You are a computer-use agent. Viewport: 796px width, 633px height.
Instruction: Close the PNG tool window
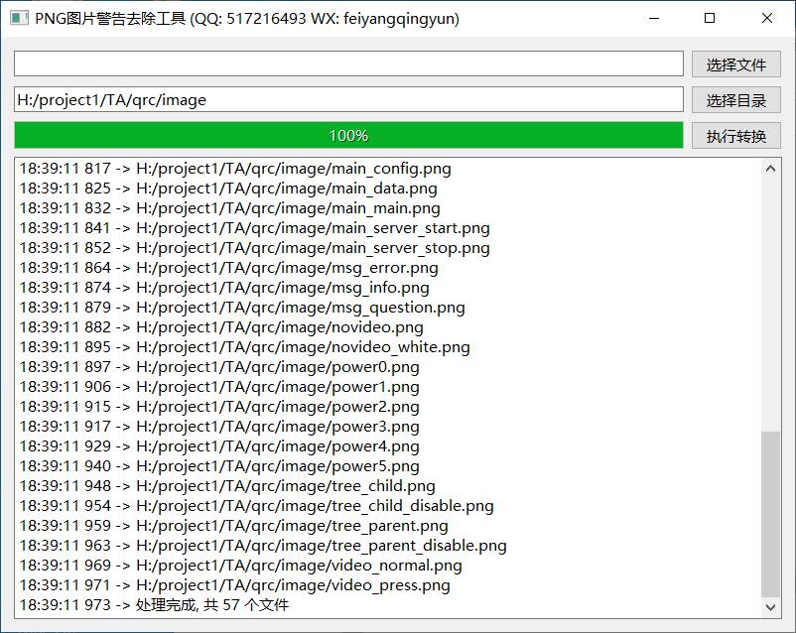pyautogui.click(x=767, y=18)
